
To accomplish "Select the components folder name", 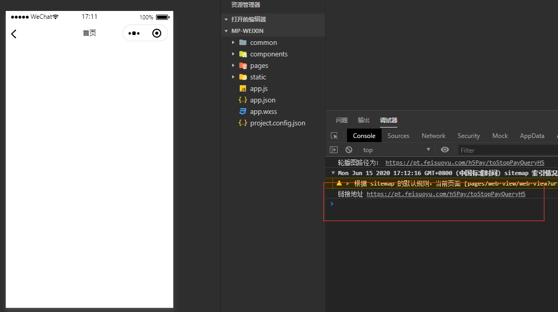I will 269,54.
